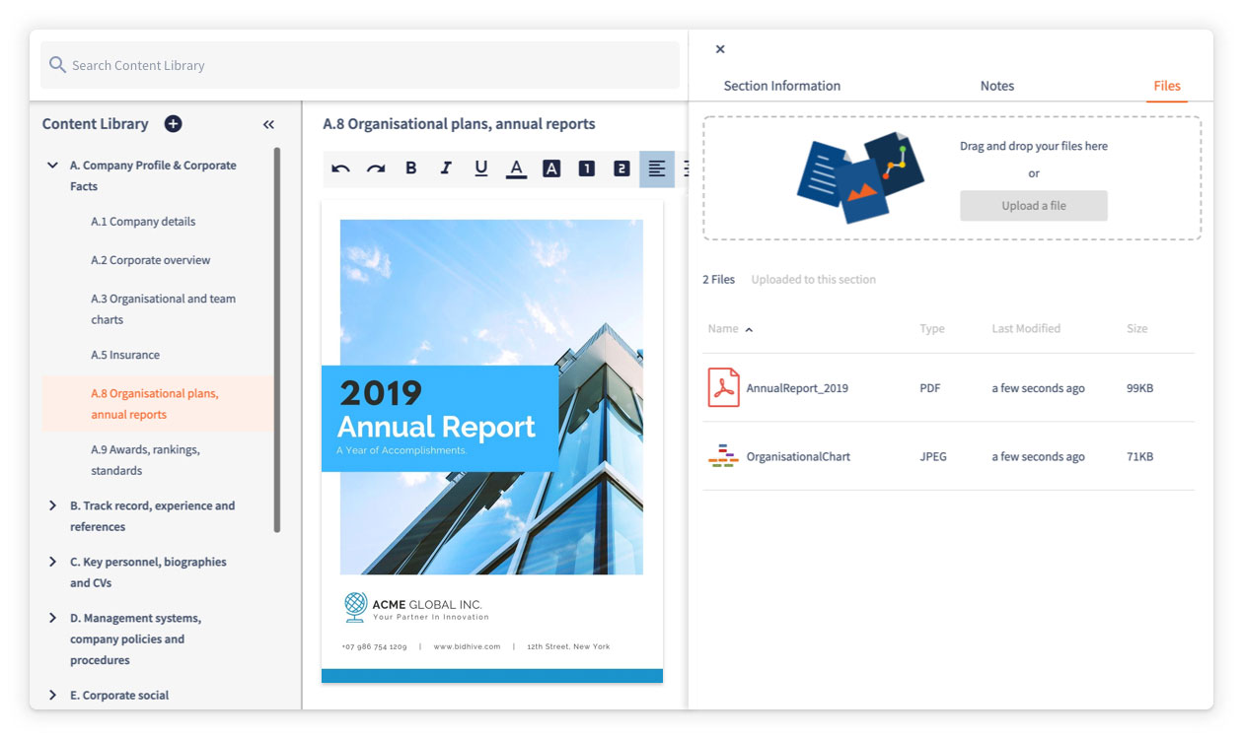
Task: Click the Content Library heading
Action: click(95, 124)
